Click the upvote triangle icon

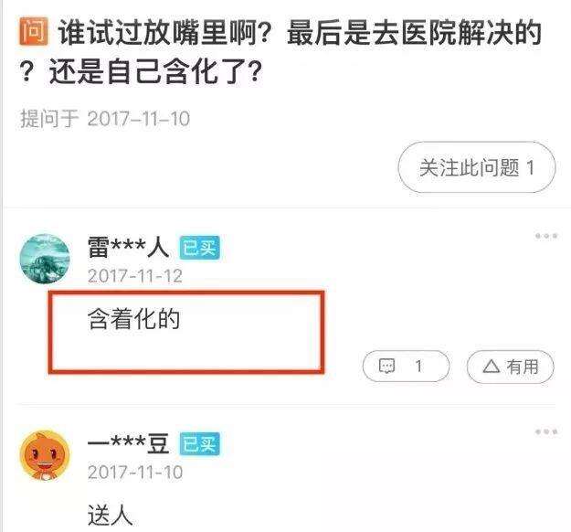pos(492,367)
